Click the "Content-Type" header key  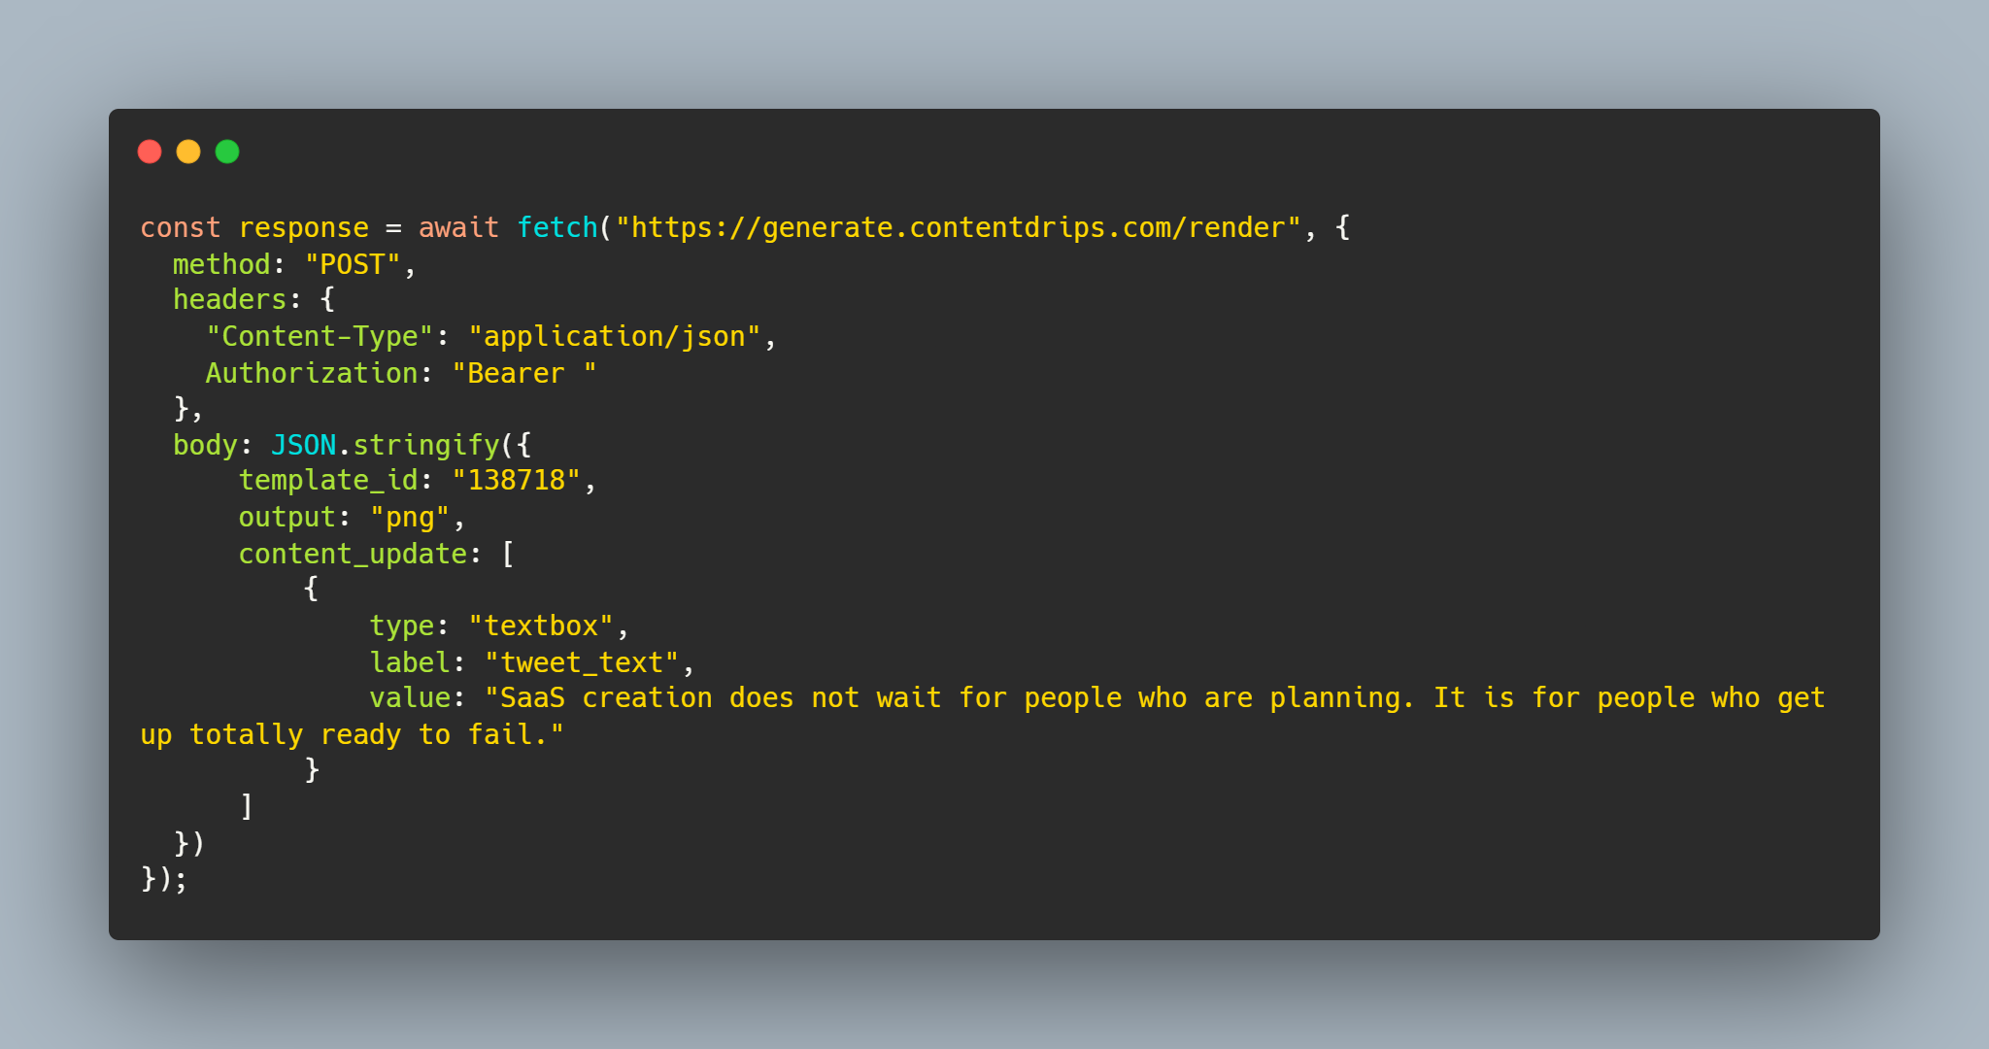[x=320, y=336]
